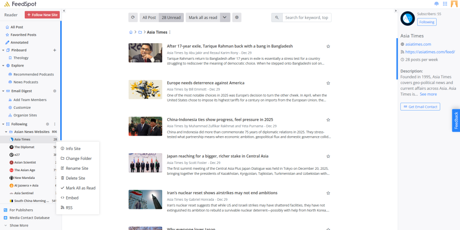
Task: Add new Pinboard with plus icon
Action: (55, 50)
